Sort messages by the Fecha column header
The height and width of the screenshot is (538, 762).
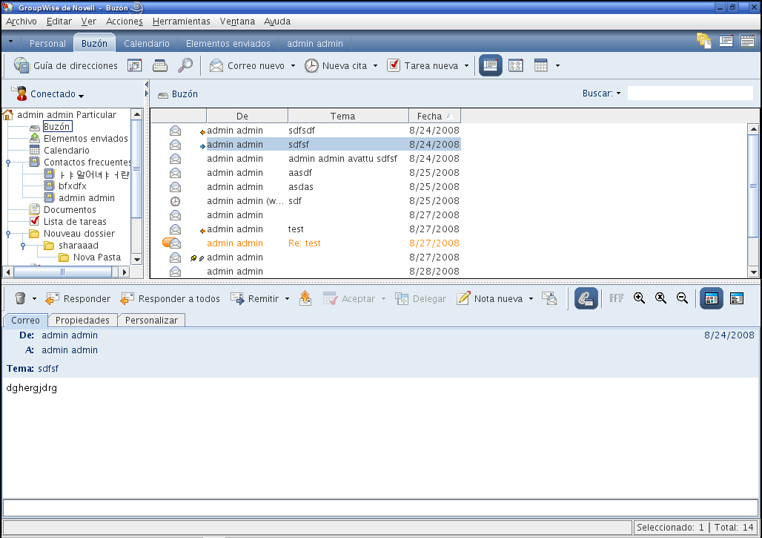(x=434, y=116)
